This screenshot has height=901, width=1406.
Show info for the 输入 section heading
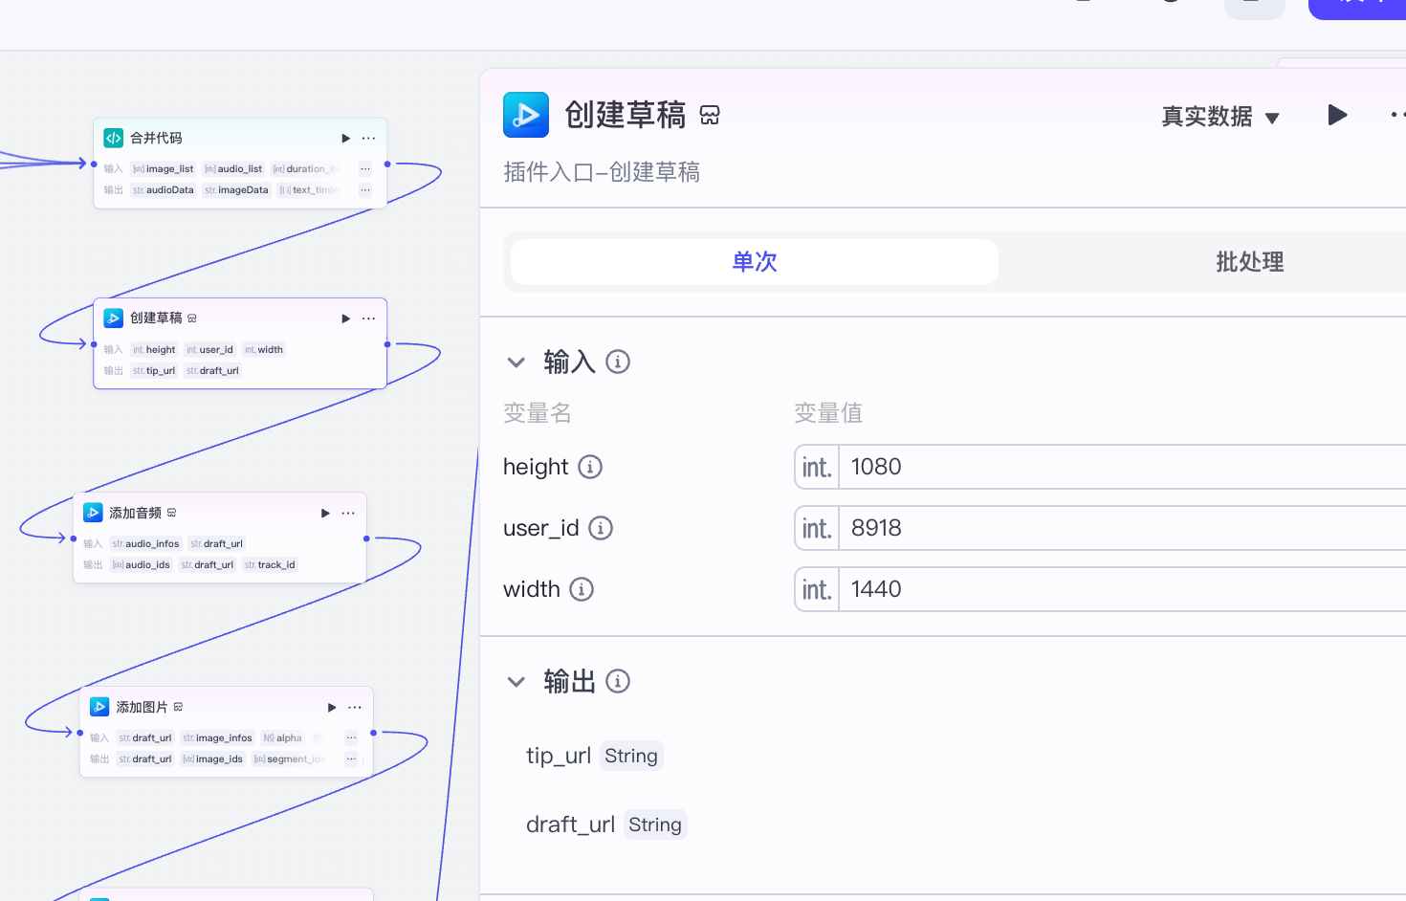(x=618, y=363)
